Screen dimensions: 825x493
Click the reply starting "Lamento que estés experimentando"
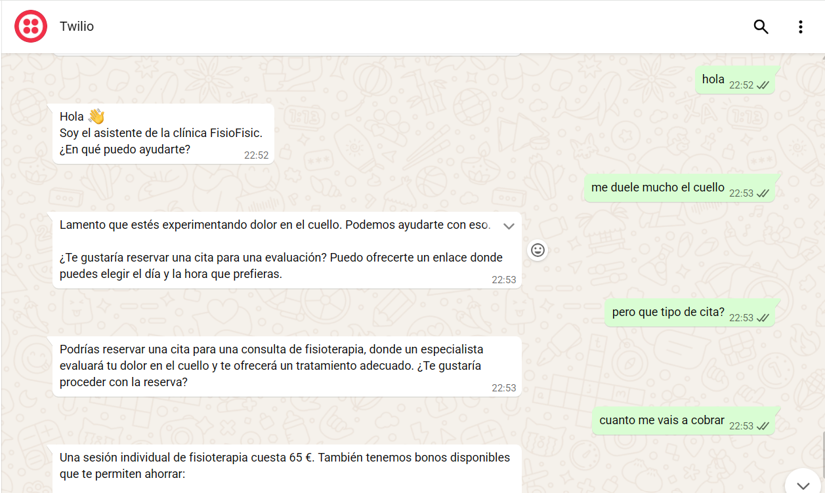click(287, 250)
